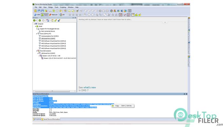Screen dimensions: 223x127
Task: Click the Current Rx Queue row
Action: click(45, 116)
